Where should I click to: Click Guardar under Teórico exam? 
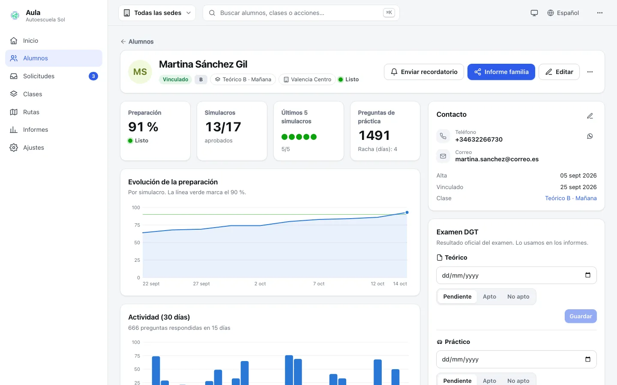pos(581,316)
